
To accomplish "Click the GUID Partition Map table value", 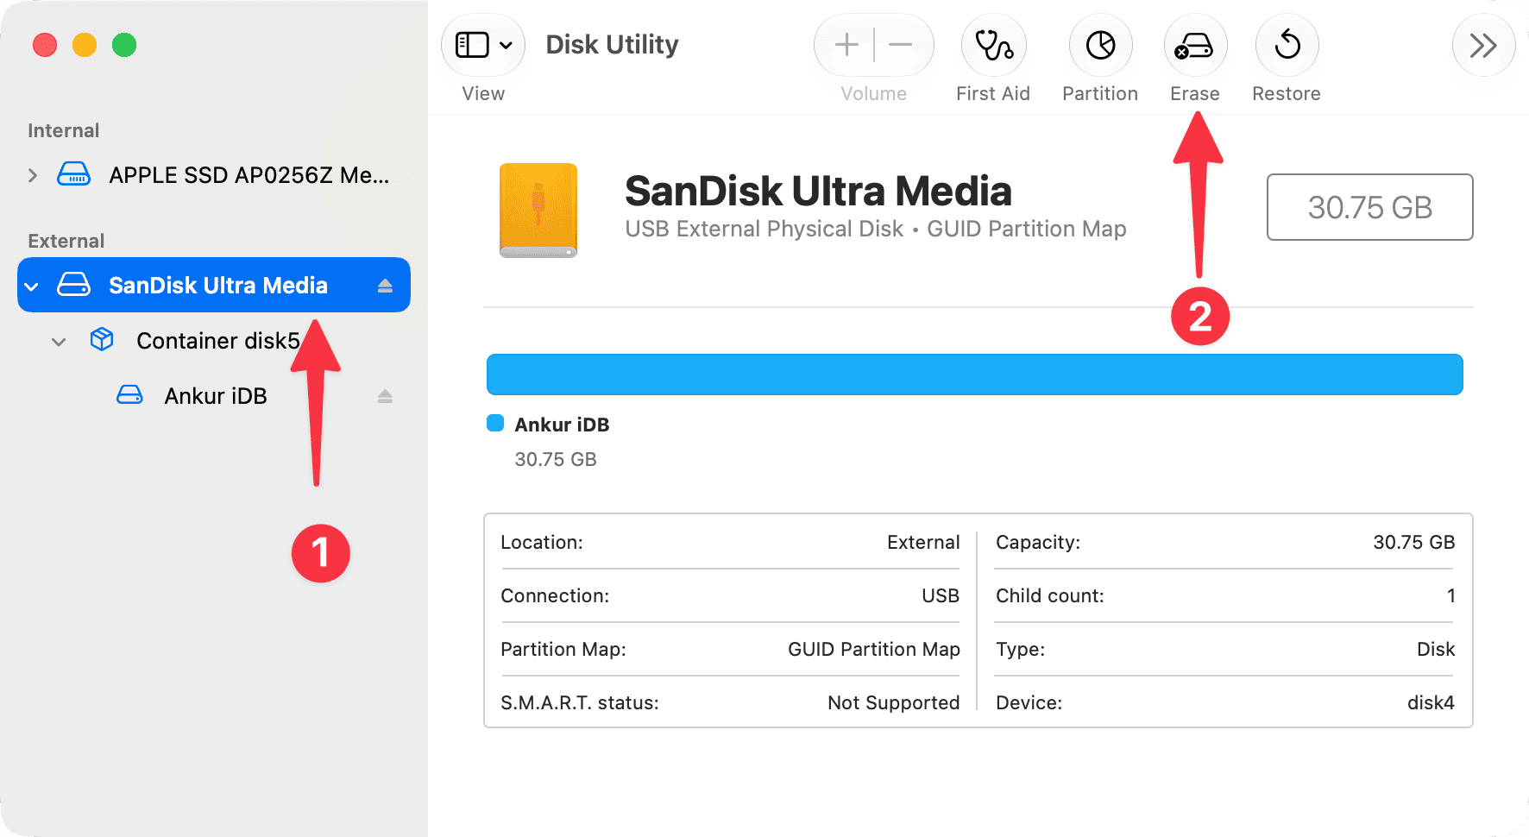I will pos(874,649).
